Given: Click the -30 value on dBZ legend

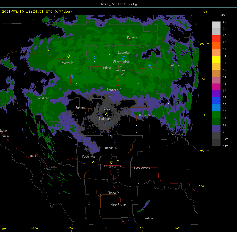Looking at the screenshot, I should 225,145.
